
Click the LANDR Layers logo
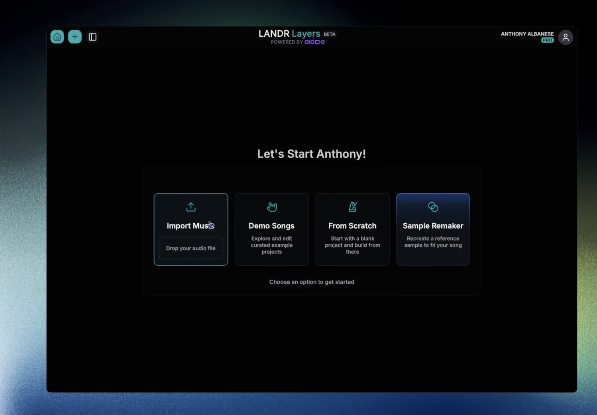pos(289,34)
